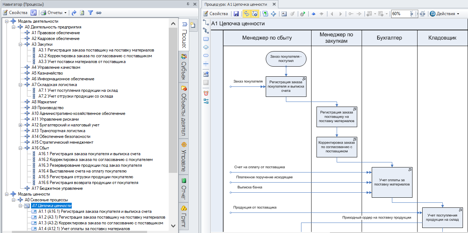Select the rounded event shape tool
Screen dimensions: 468x233
pos(206,55)
